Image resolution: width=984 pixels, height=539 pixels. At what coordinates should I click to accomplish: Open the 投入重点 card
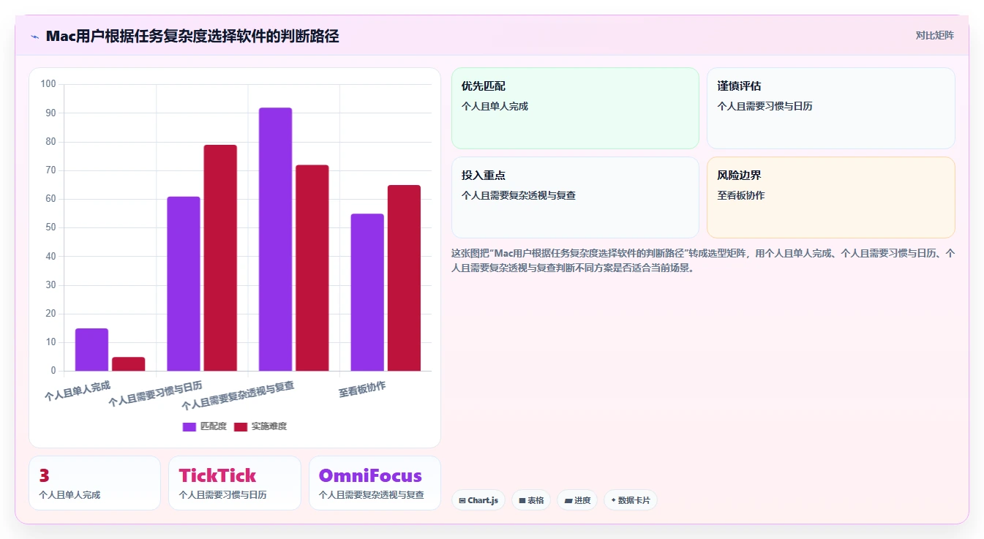click(575, 197)
